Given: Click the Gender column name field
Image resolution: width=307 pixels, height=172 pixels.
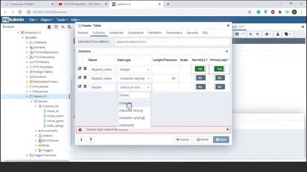Looking at the screenshot, I should pyautogui.click(x=102, y=87).
